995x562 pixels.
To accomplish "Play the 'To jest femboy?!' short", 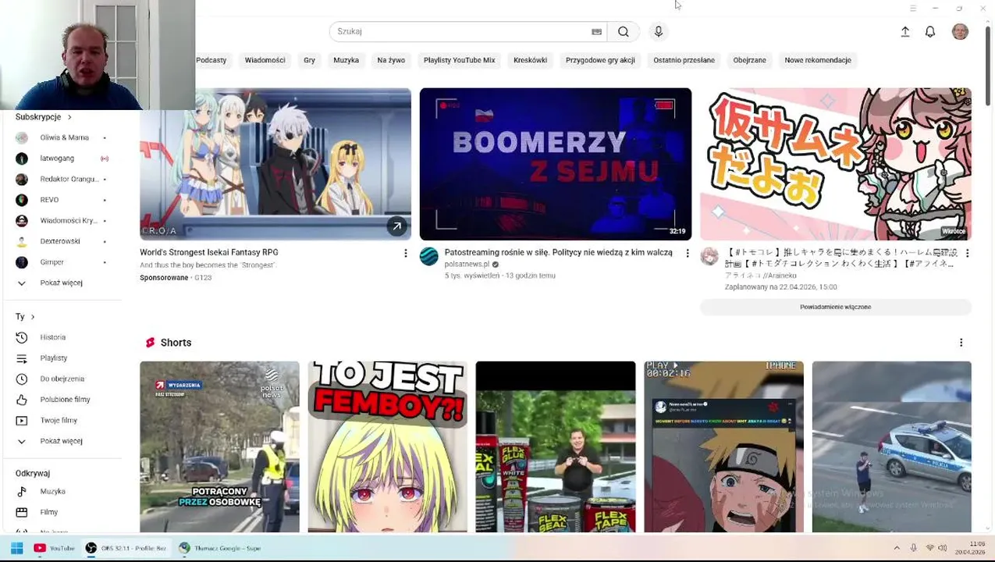I will [388, 446].
